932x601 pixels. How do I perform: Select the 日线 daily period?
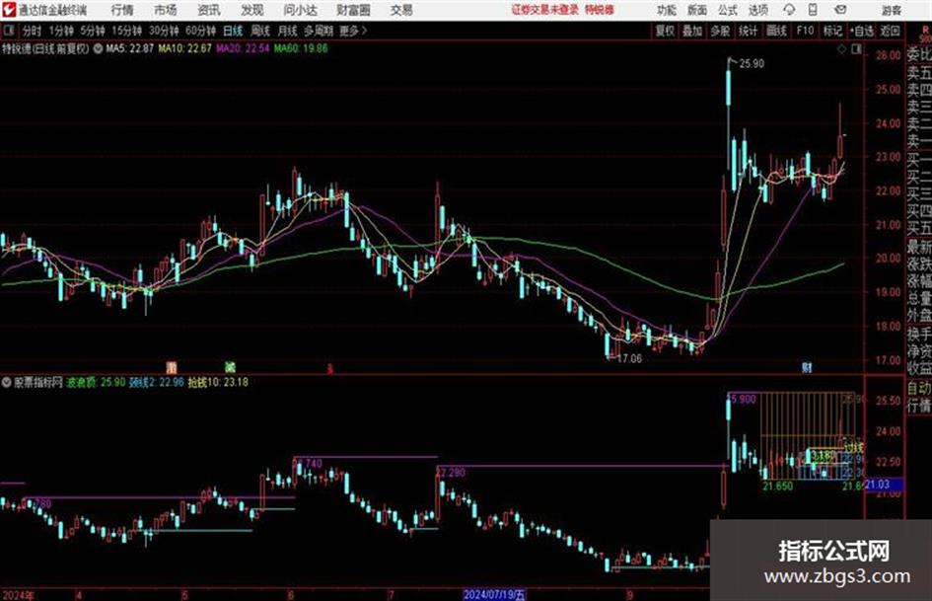click(x=233, y=31)
